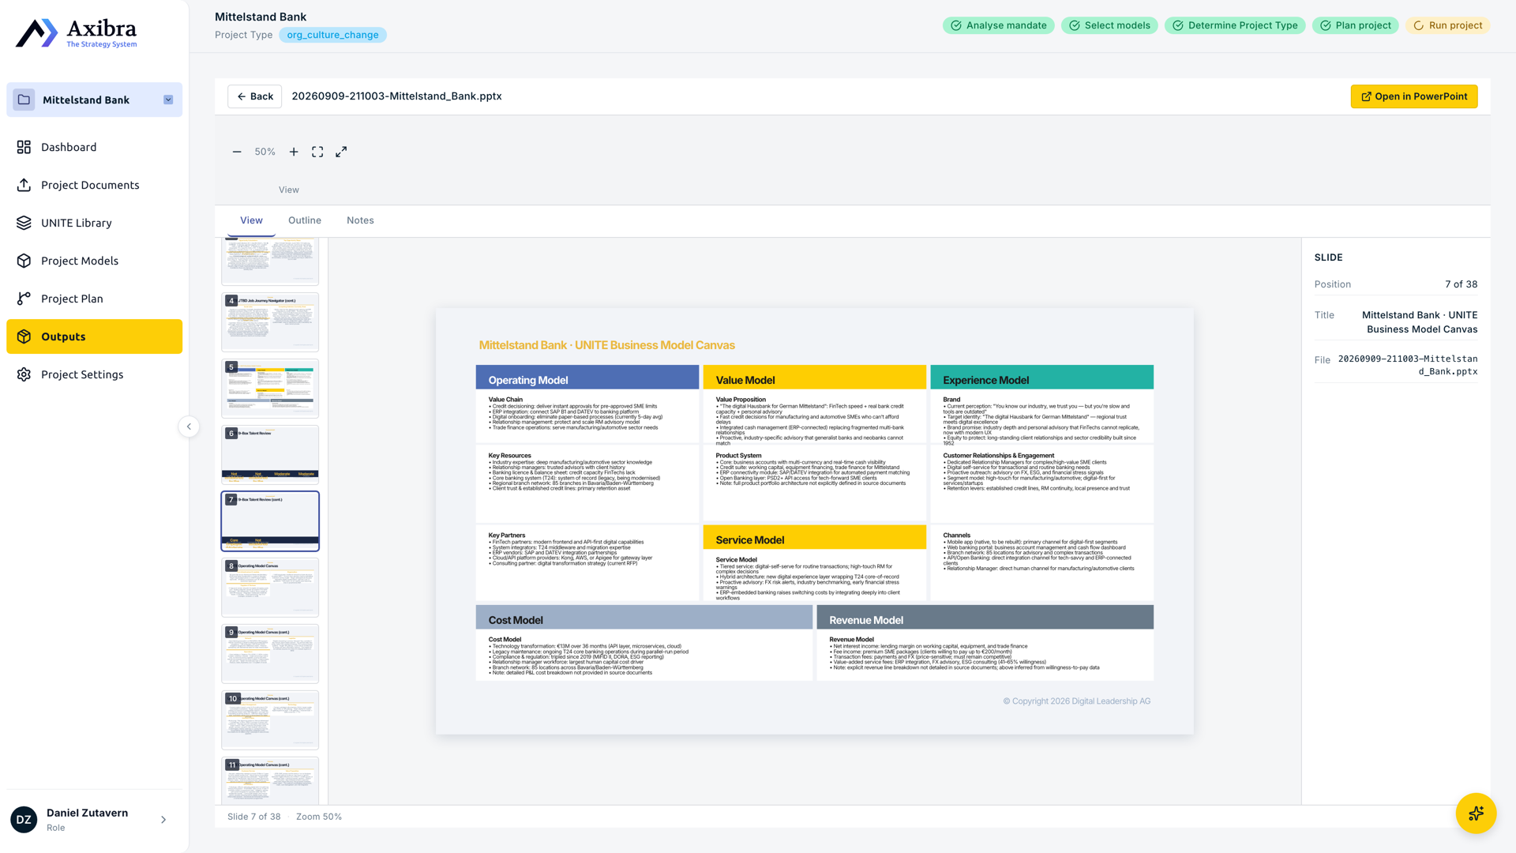The height and width of the screenshot is (853, 1516).
Task: Zoom out with the minus icon
Action: point(237,152)
